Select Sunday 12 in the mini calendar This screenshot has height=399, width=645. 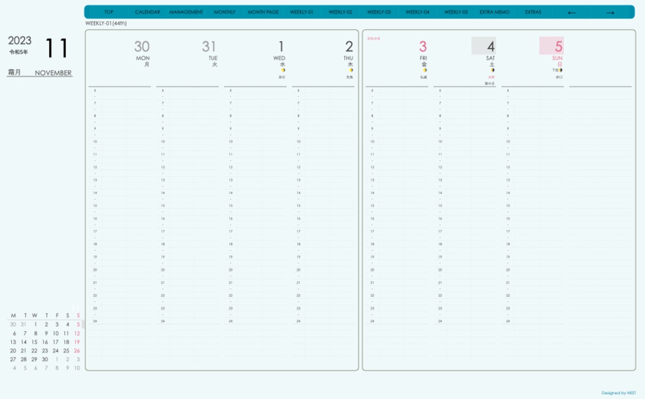pos(77,334)
